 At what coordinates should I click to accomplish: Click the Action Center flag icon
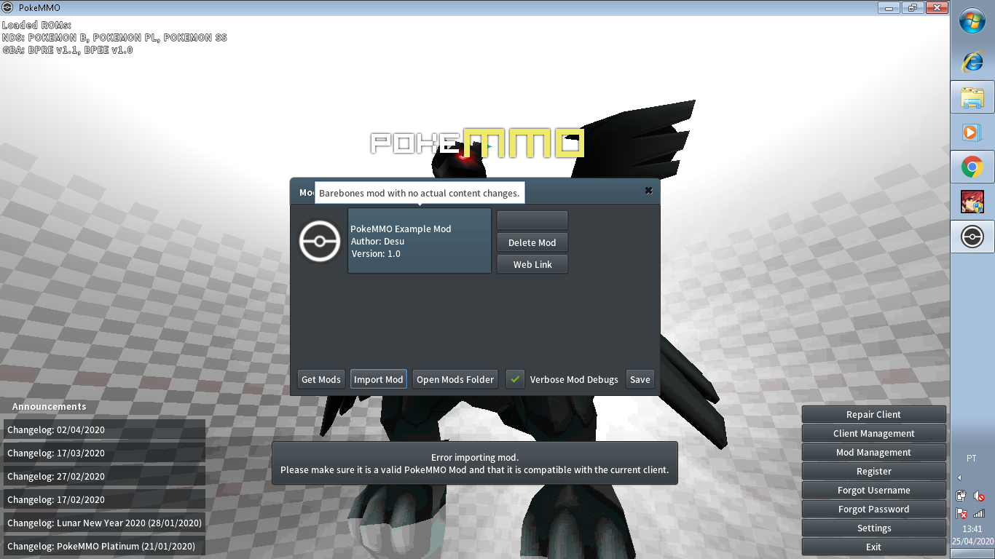pos(961,513)
